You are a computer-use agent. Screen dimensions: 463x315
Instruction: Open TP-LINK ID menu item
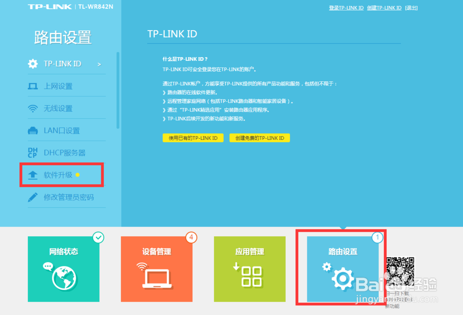point(67,64)
